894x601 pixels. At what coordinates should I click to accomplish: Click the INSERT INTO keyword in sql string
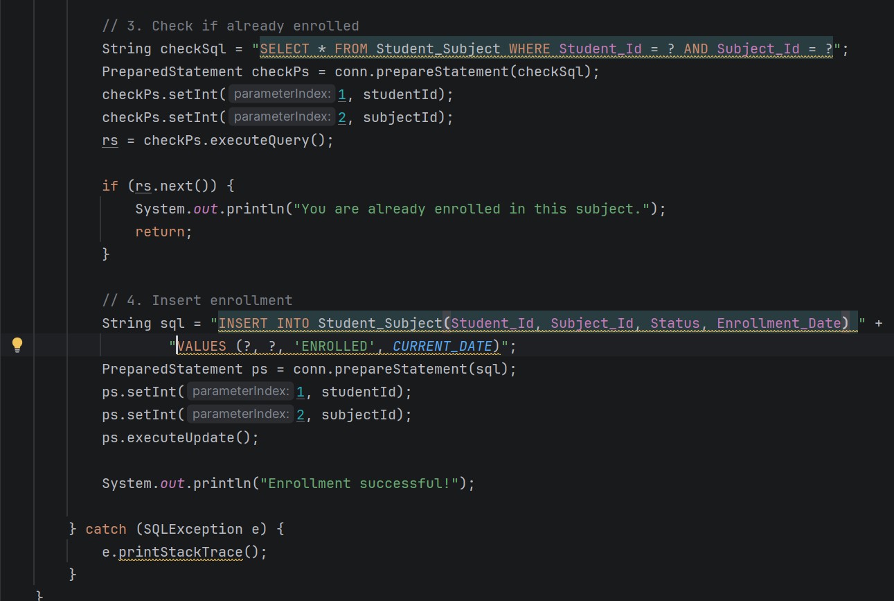[x=264, y=323]
